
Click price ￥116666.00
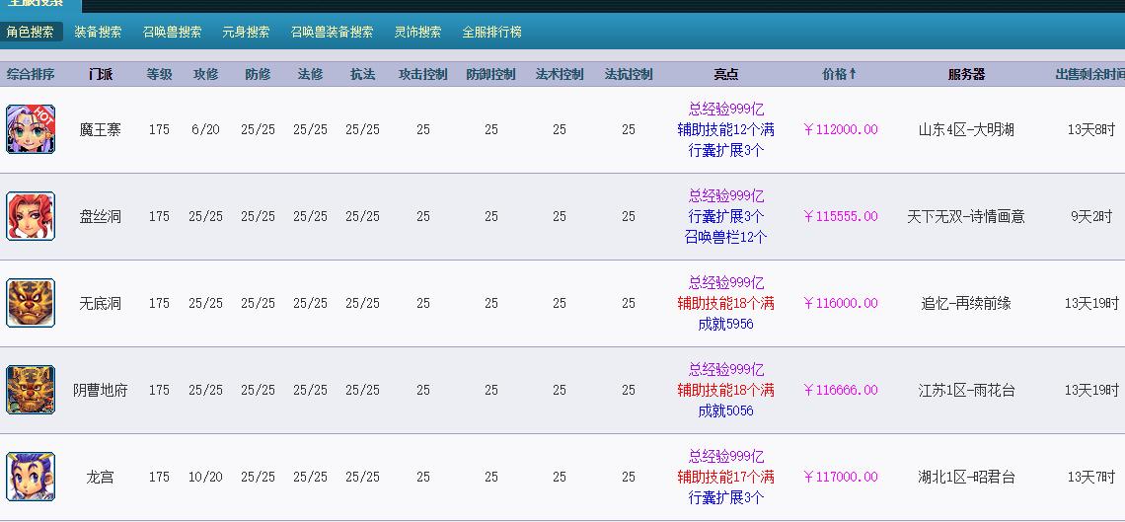840,391
